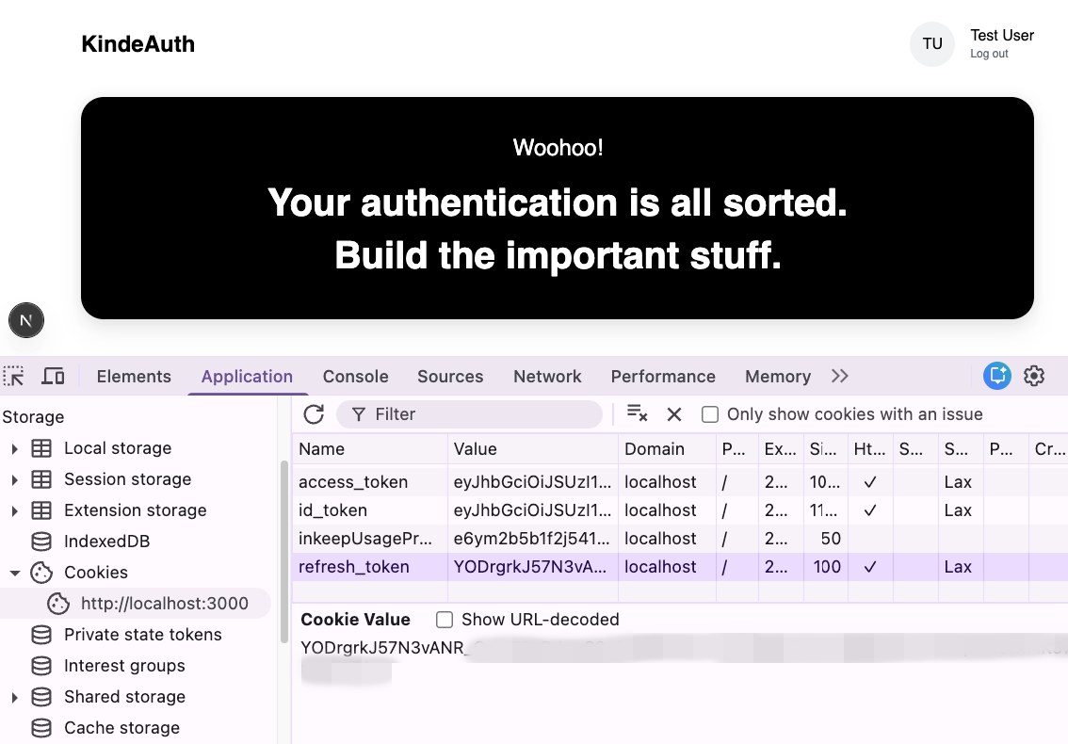
Task: Toggle the device toolbar
Action: tap(54, 375)
